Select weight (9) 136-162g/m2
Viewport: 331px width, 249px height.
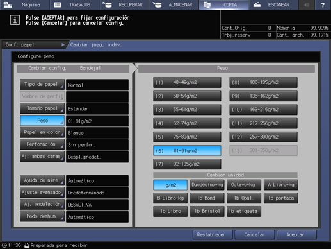(x=263, y=96)
